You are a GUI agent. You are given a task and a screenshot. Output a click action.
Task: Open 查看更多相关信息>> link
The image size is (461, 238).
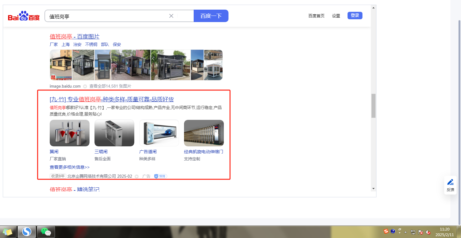(70, 167)
